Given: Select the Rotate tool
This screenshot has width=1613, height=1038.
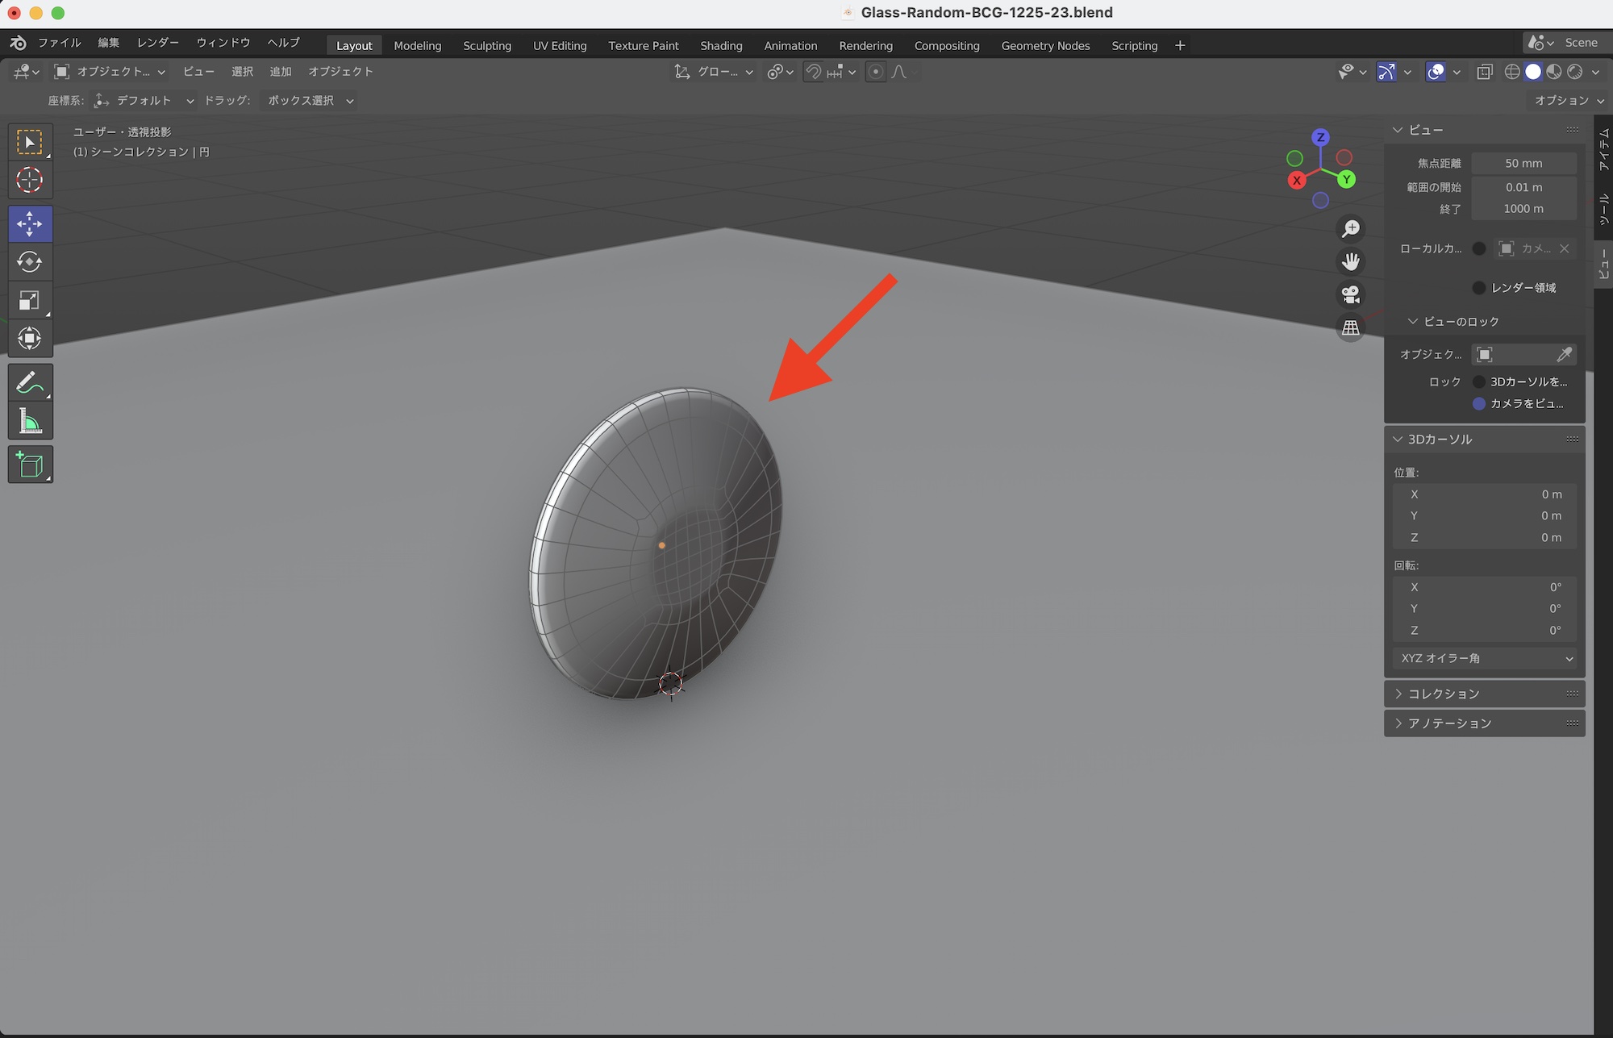Looking at the screenshot, I should 30,261.
